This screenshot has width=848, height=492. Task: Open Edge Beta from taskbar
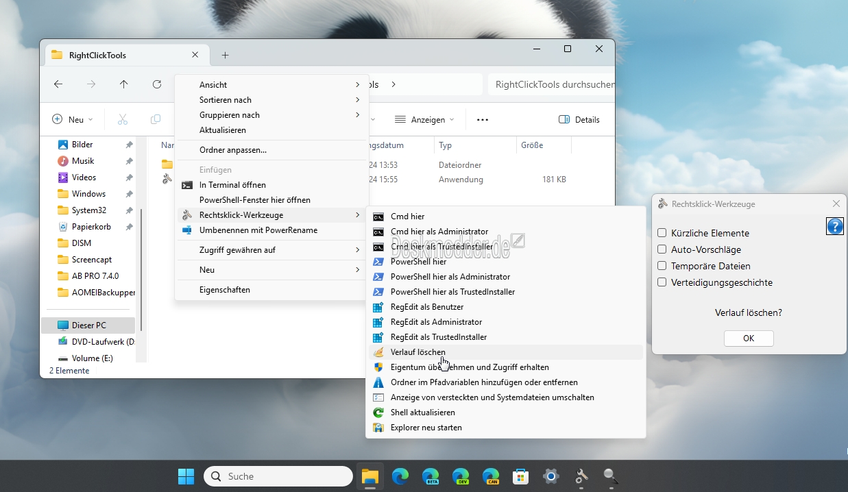[431, 476]
